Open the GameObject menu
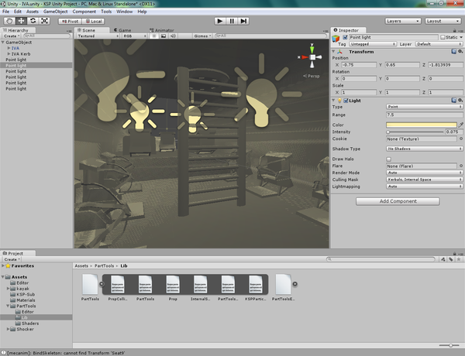 click(x=55, y=12)
